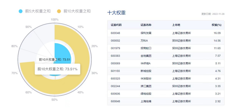
Task: Select security code 000069
Action: 115,63
